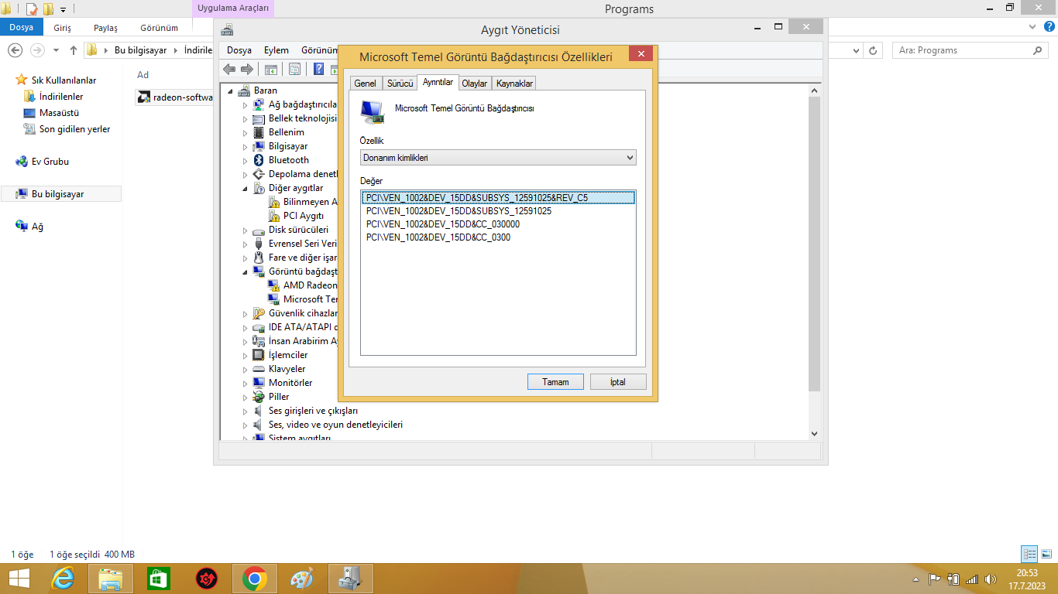Toggle the console tree pane icon in Aygıt Yöneticisi

coord(271,70)
